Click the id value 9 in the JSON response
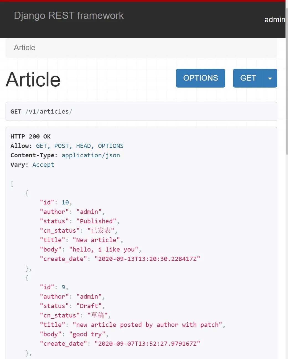 click(63, 287)
